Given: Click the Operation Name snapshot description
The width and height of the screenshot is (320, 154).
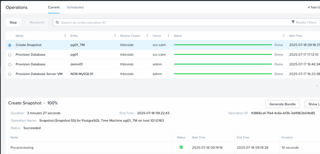Looking at the screenshot, I should 102,120.
